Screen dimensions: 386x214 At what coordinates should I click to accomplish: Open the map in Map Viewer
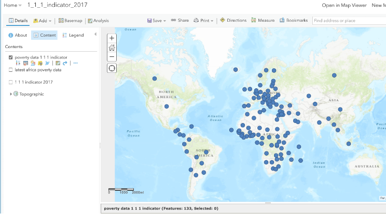pyautogui.click(x=344, y=5)
